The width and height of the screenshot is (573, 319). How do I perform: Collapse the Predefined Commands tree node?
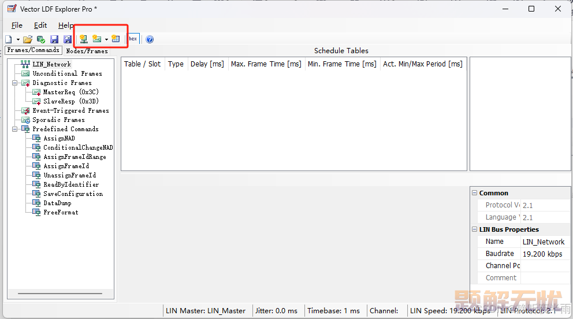[x=15, y=129]
